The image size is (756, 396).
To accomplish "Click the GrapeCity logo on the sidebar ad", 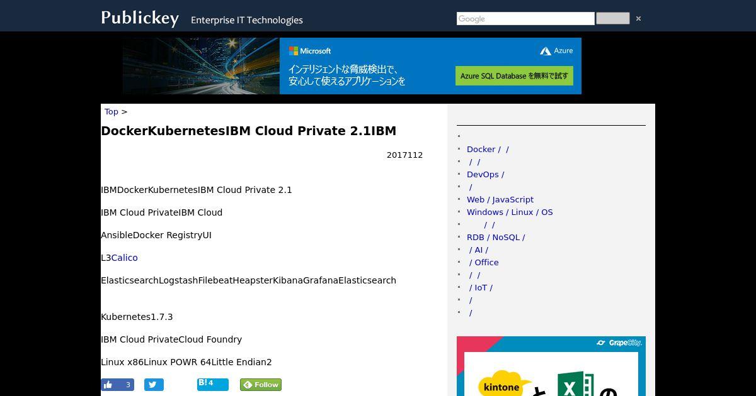I will coord(619,343).
